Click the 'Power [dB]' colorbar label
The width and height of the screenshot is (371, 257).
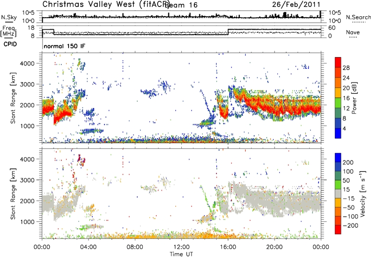[354, 98]
